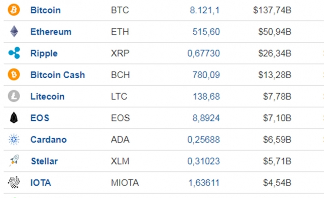Click the blue Ripple logo icon

[x=14, y=53]
